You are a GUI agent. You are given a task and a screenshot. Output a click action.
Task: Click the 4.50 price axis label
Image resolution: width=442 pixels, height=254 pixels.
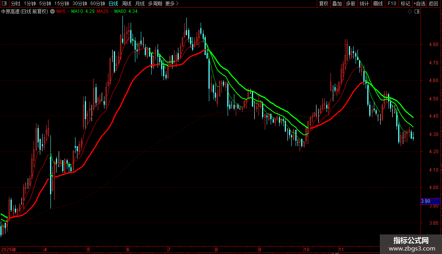coord(433,99)
